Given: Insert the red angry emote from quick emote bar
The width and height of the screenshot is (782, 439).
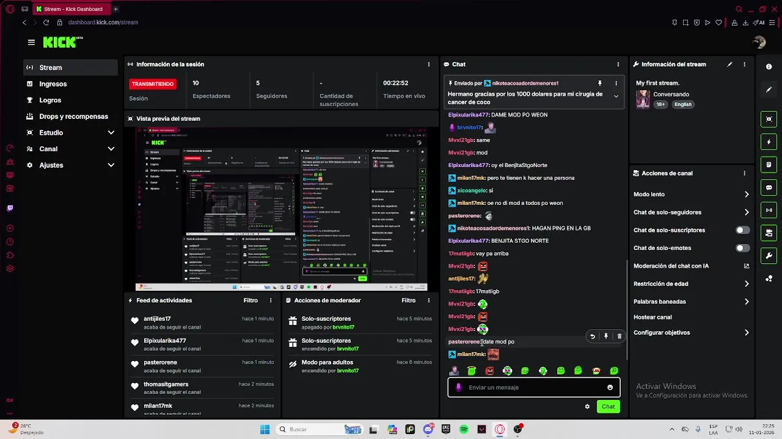Looking at the screenshot, I should [489, 371].
